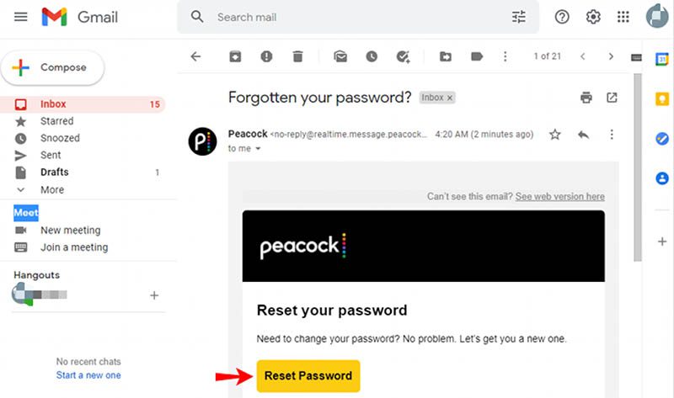674x398 pixels.
Task: Click the yellow Reset Password button
Action: (308, 376)
